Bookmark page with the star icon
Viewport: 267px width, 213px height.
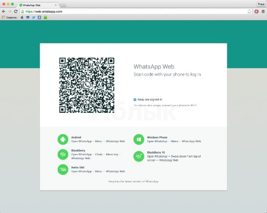coord(249,12)
